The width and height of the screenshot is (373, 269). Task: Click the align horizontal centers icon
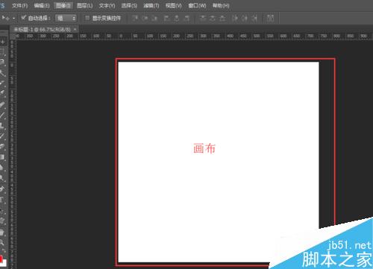point(176,18)
